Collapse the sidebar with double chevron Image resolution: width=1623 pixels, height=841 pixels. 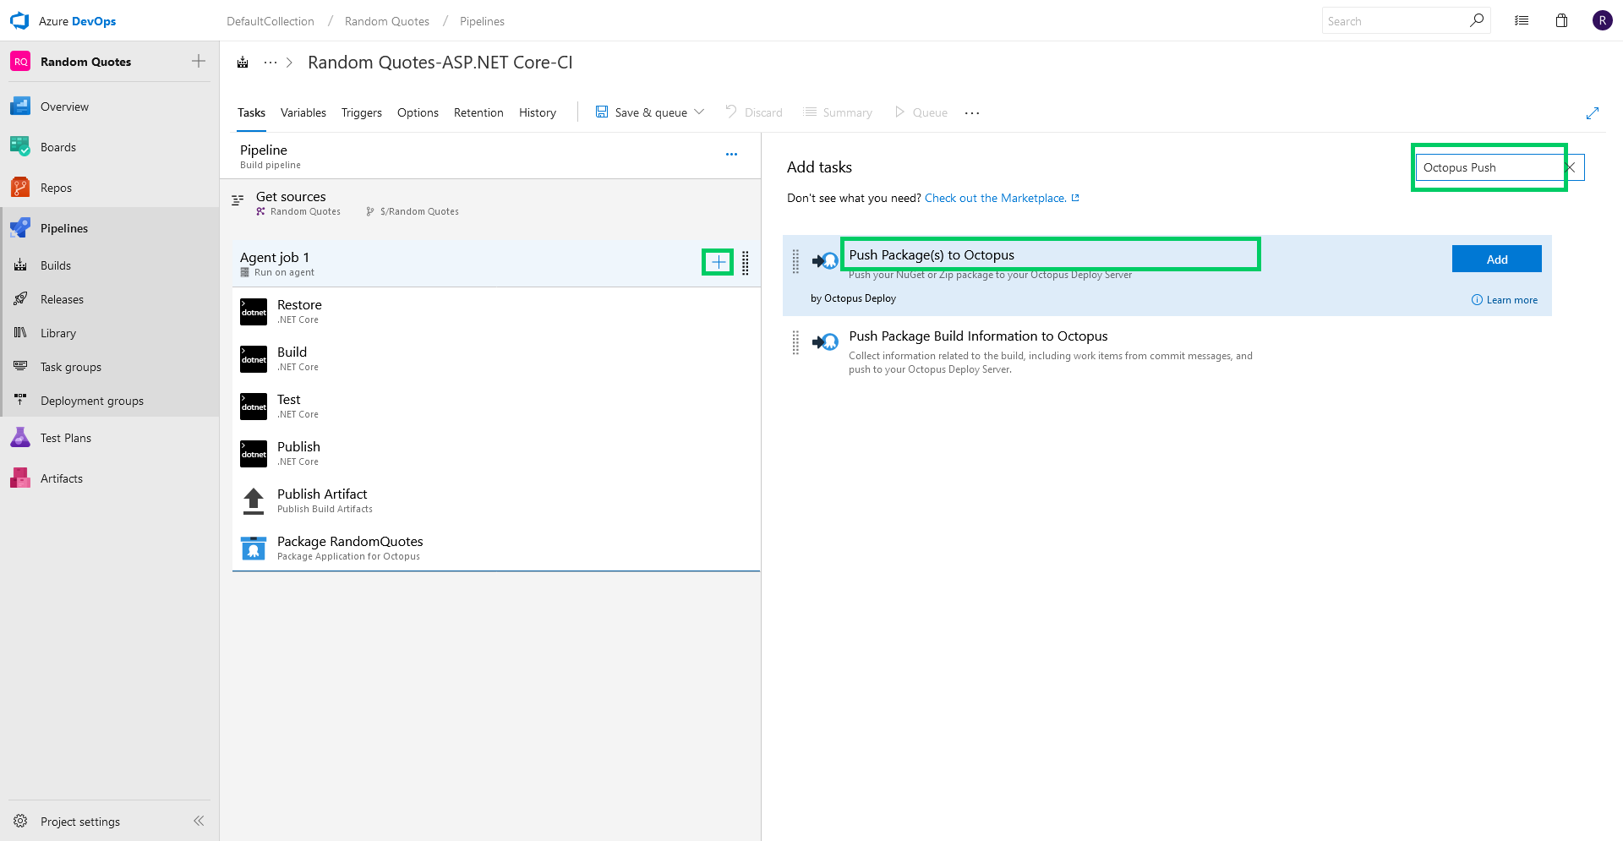coord(199,821)
